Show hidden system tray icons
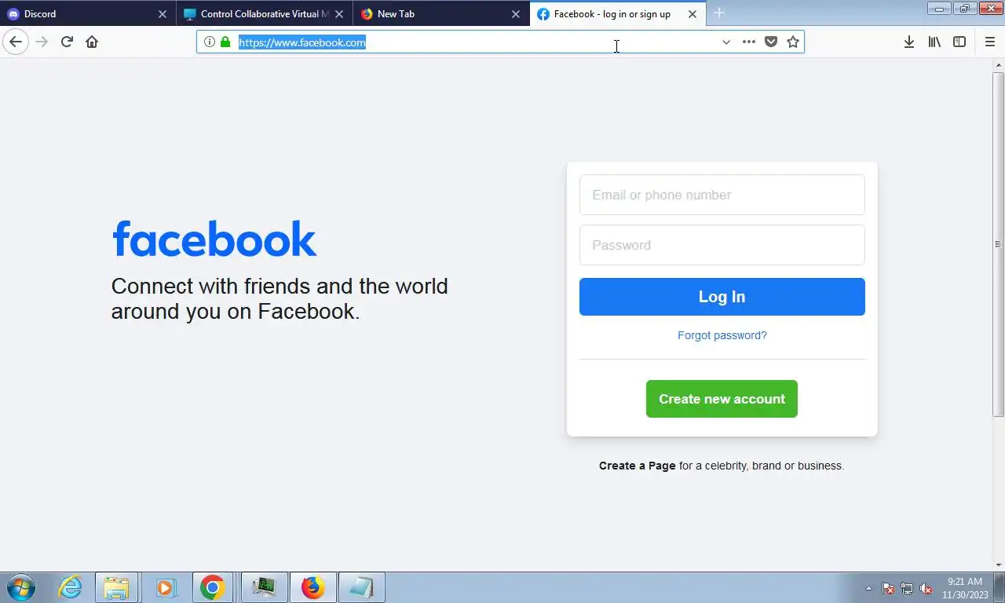 [x=868, y=588]
